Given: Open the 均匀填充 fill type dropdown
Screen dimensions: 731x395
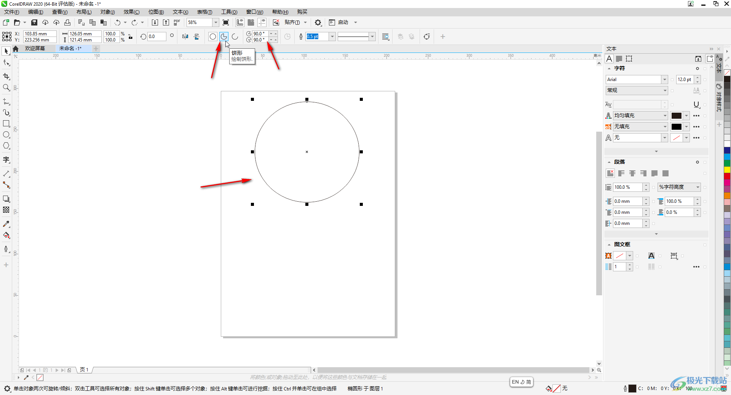Looking at the screenshot, I should pyautogui.click(x=665, y=116).
